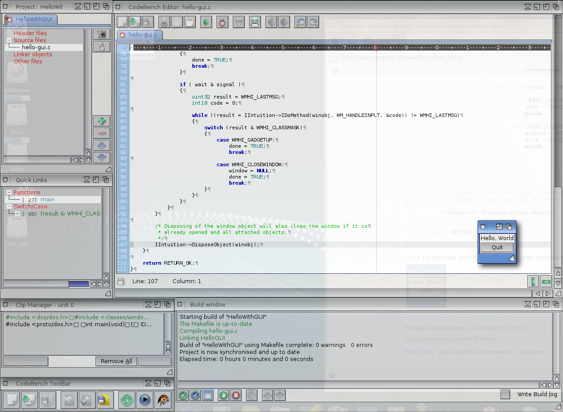Click editor horizontal scrollbar right arrow

coord(548,293)
